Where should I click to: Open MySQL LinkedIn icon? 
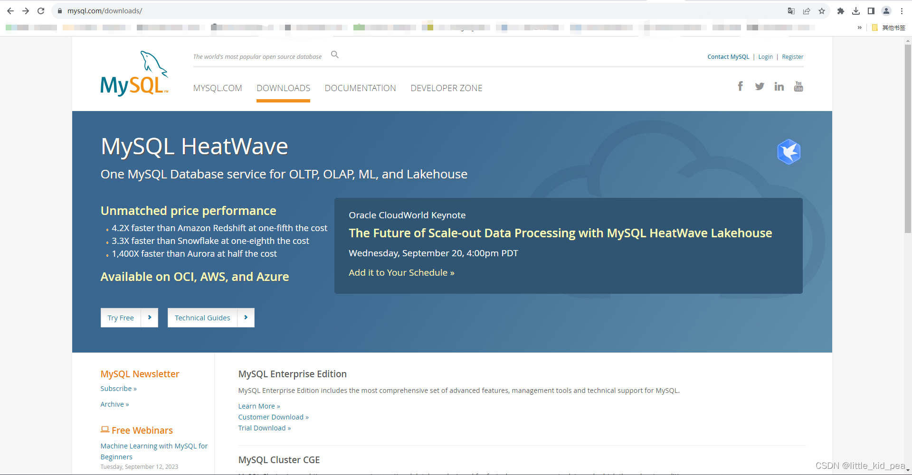point(779,86)
